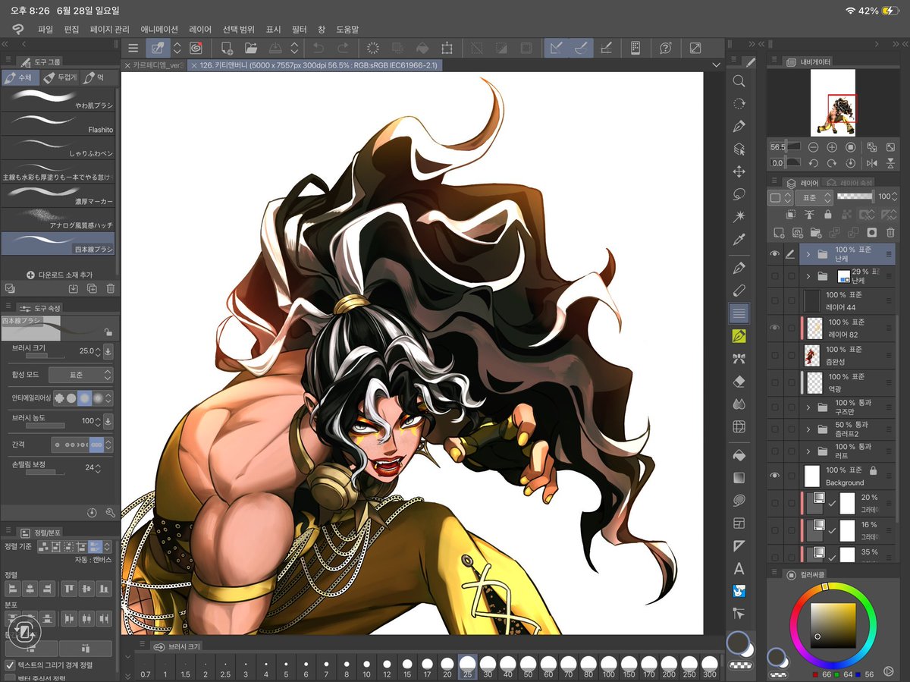Click 다운로드 소재 추가 button
This screenshot has width=910, height=682.
click(x=59, y=275)
